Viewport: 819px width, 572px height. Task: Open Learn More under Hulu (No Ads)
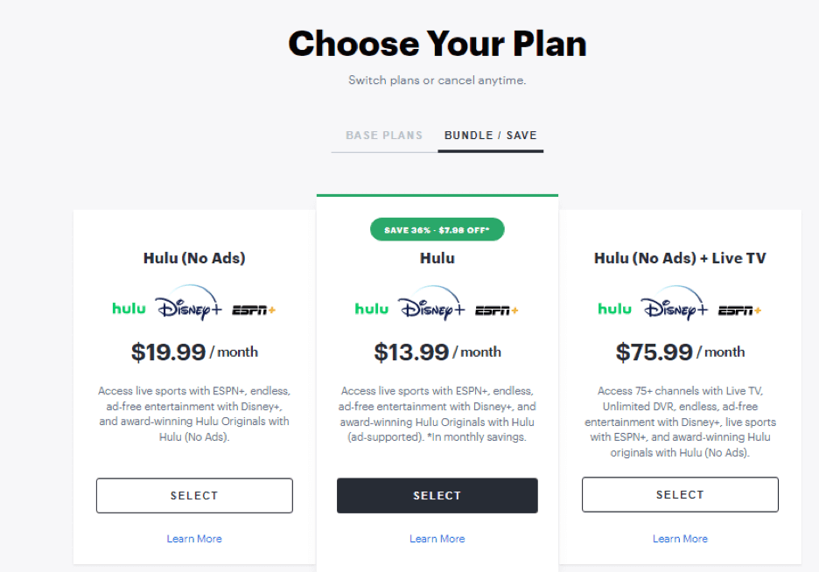[x=194, y=539]
